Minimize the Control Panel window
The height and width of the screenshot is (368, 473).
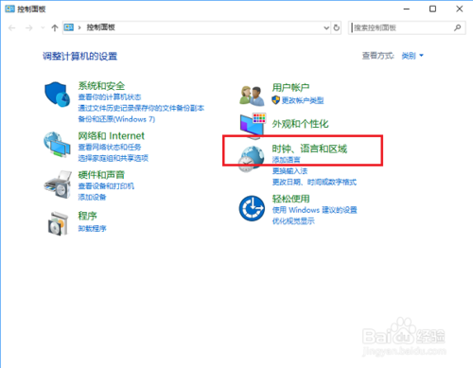point(407,9)
